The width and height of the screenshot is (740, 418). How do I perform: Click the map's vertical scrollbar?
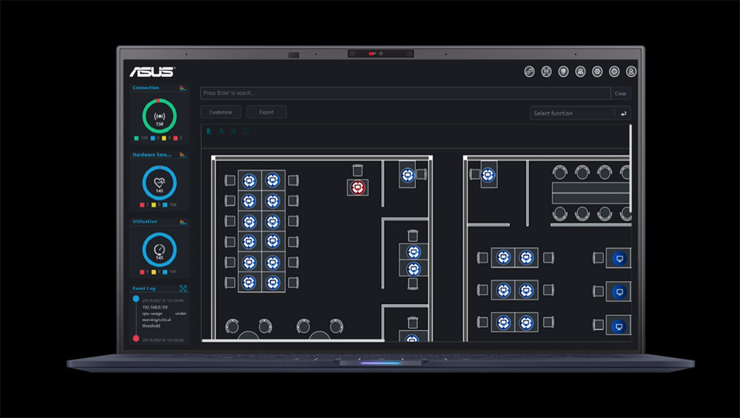pyautogui.click(x=630, y=169)
